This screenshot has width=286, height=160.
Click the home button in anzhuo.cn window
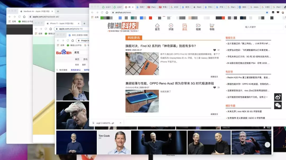coord(107,12)
